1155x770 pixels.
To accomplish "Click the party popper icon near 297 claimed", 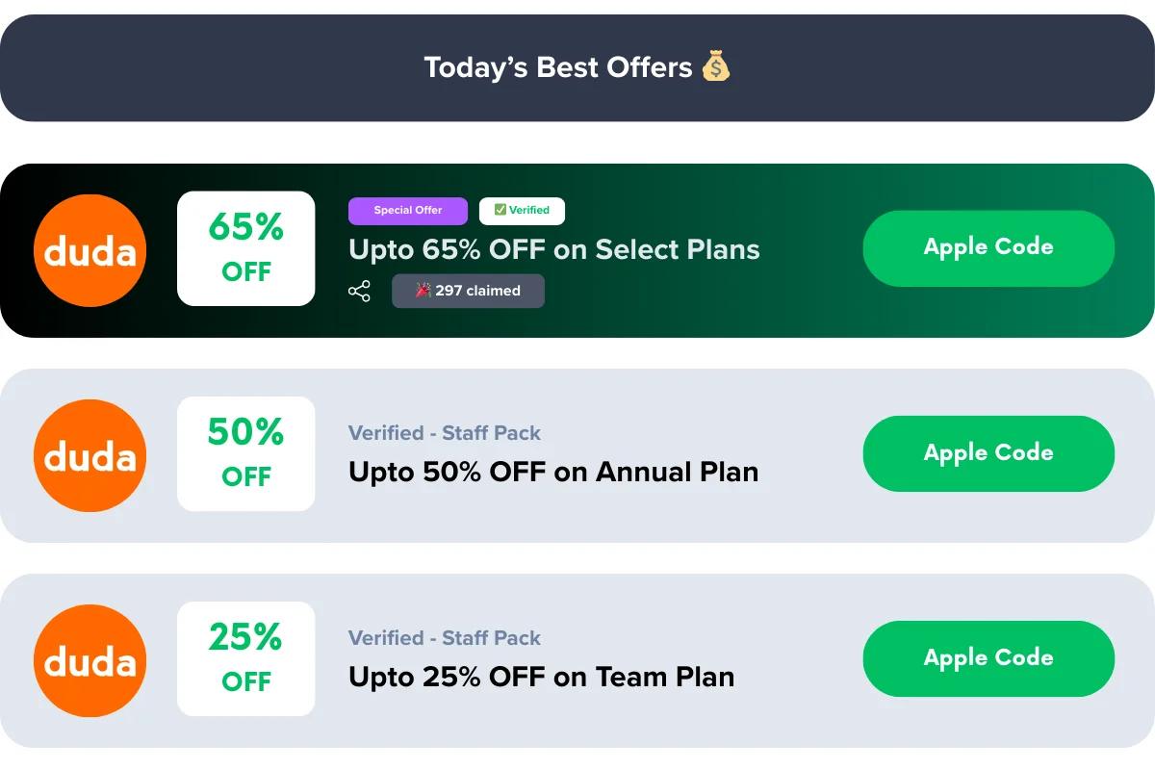I will [x=423, y=290].
